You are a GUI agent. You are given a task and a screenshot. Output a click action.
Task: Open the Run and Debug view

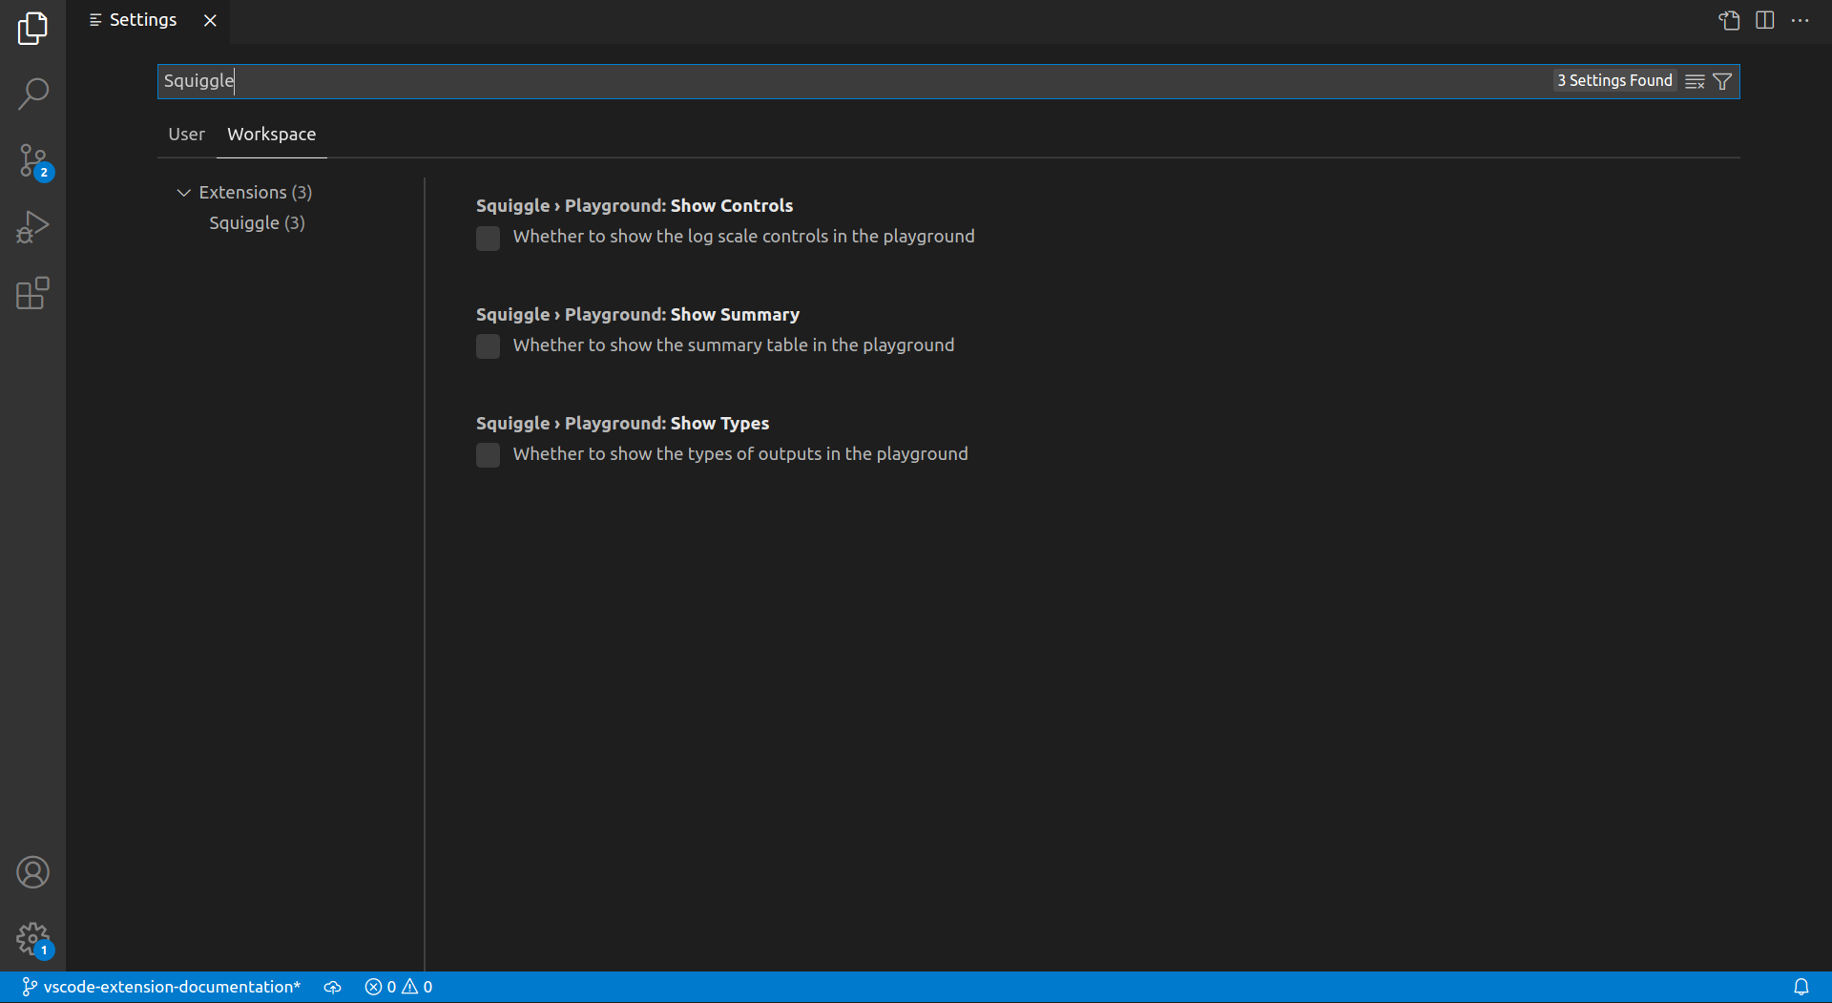[32, 227]
